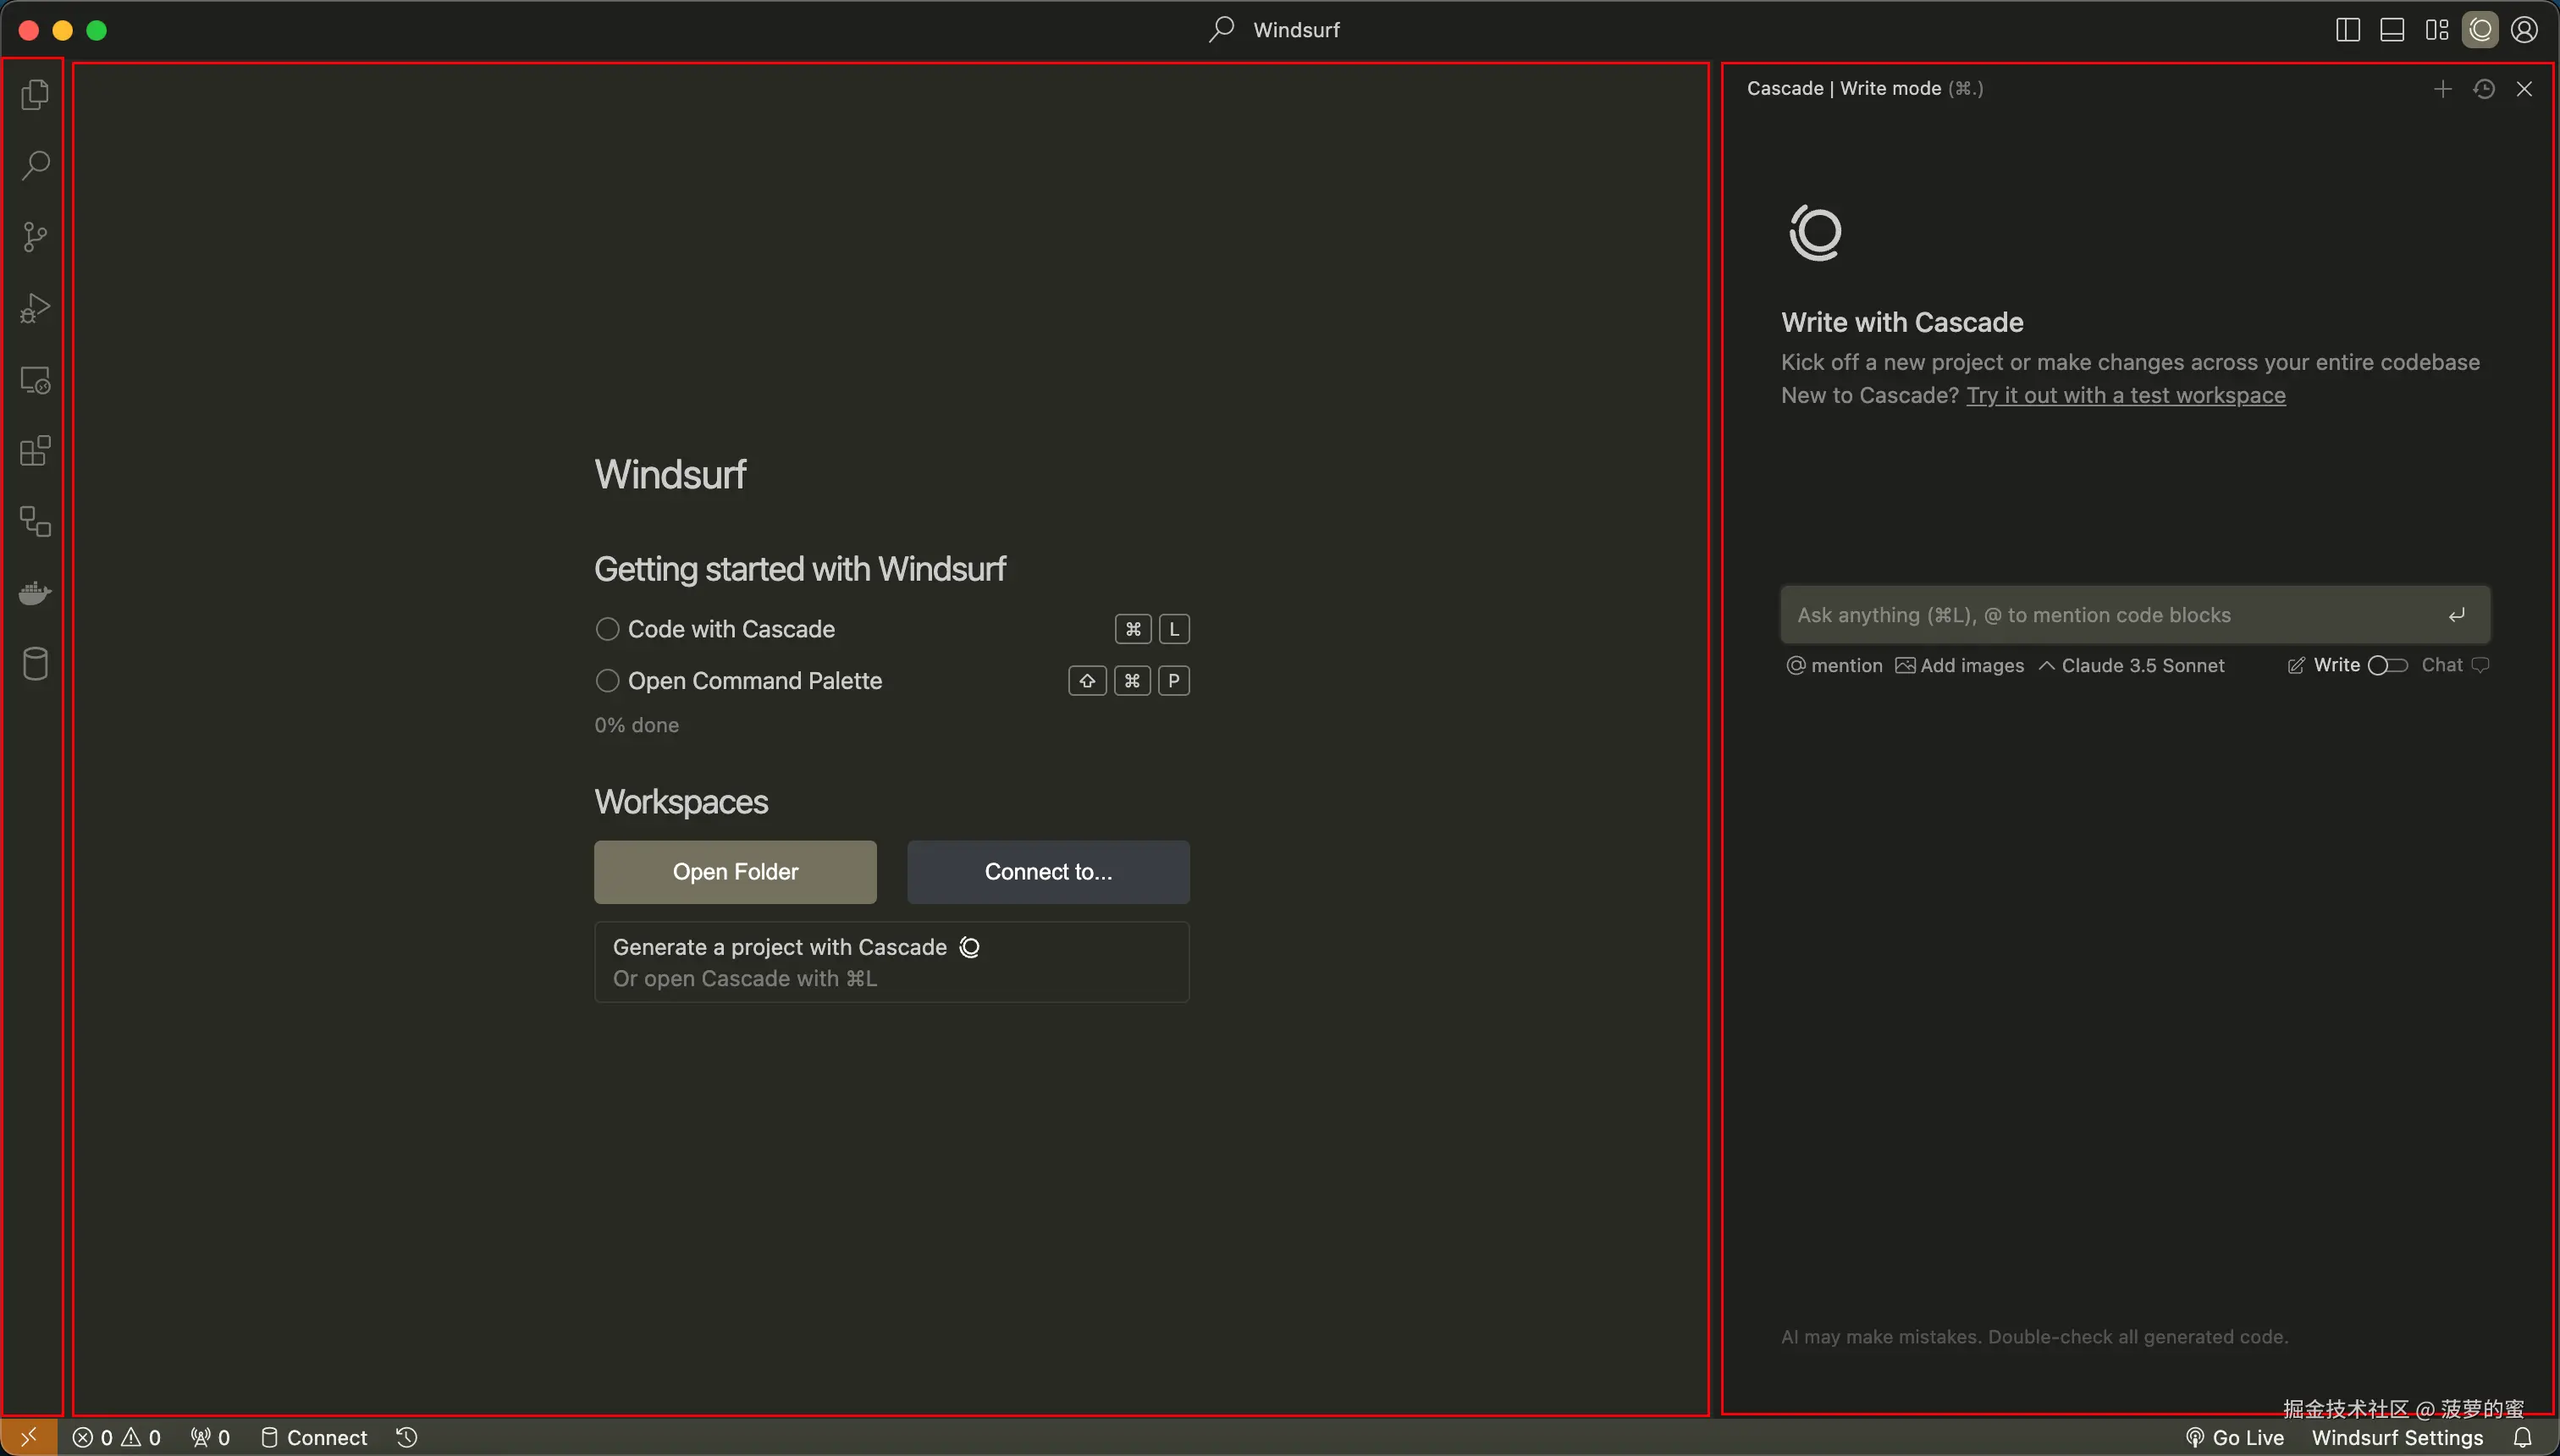Click Try it out with test workspace link
The height and width of the screenshot is (1456, 2560).
2125,396
